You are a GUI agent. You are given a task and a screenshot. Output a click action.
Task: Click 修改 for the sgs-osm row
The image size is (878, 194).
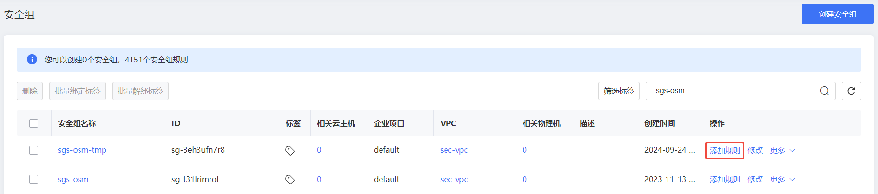click(x=755, y=179)
